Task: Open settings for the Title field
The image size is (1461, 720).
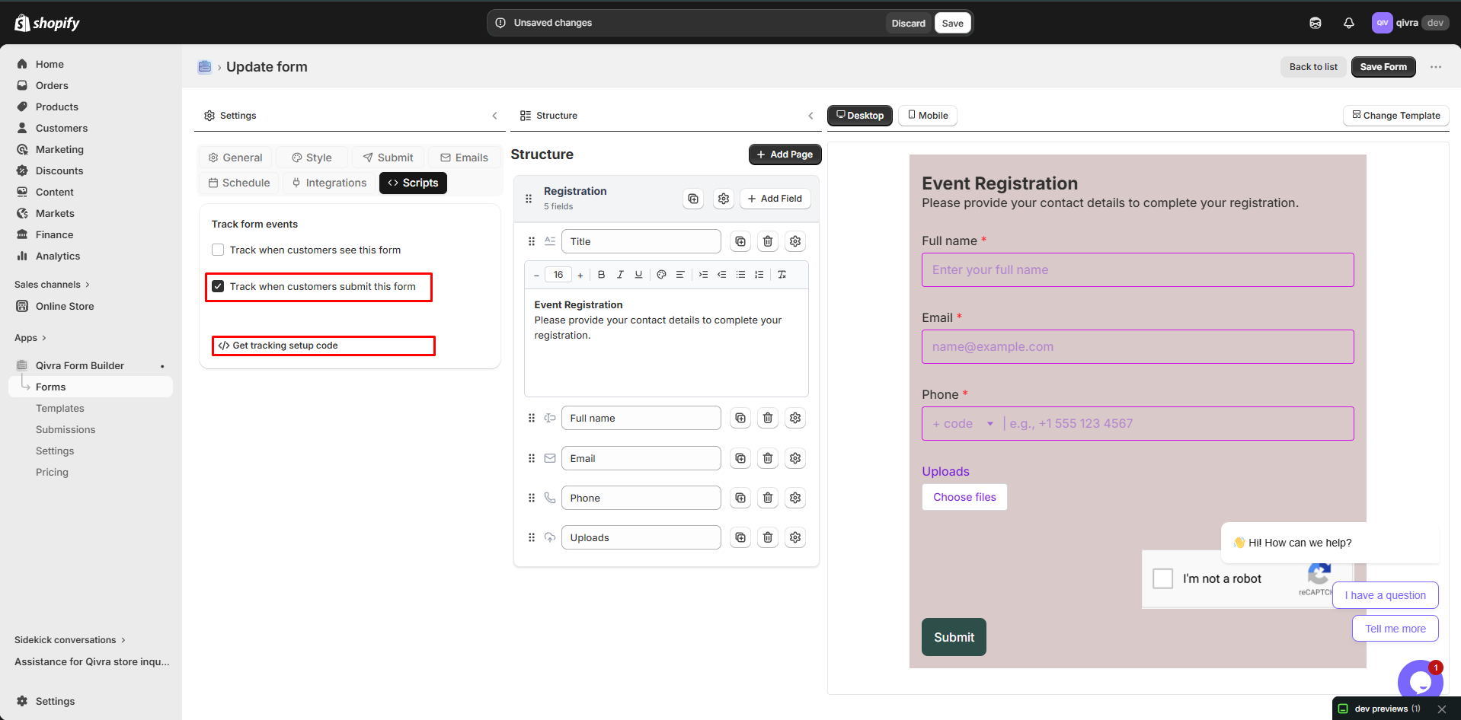Action: 795,241
